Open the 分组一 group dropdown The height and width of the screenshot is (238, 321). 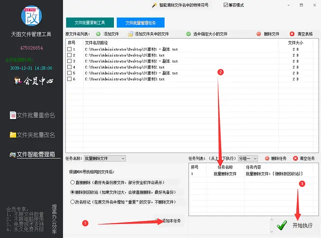click(x=248, y=158)
